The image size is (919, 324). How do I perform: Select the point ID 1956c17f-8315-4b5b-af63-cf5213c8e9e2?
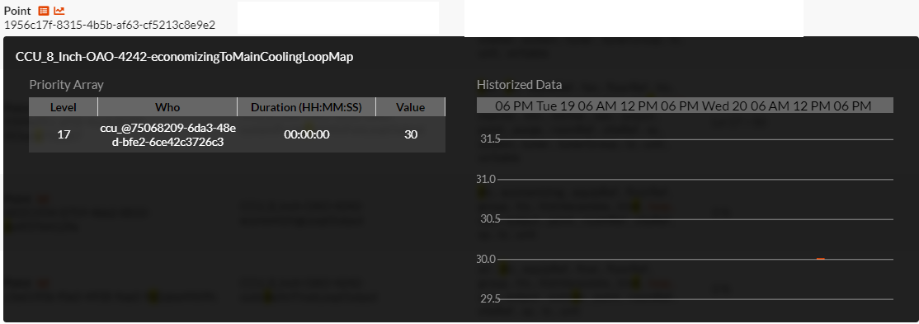coord(110,25)
